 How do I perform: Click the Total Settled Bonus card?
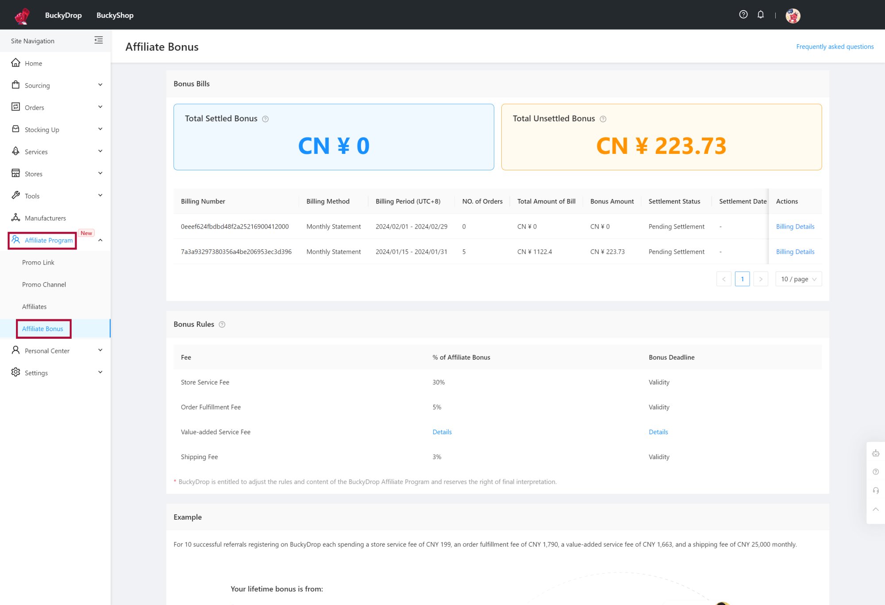tap(334, 137)
